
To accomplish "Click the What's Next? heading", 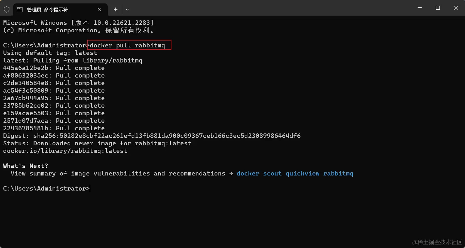I will coord(26,166).
